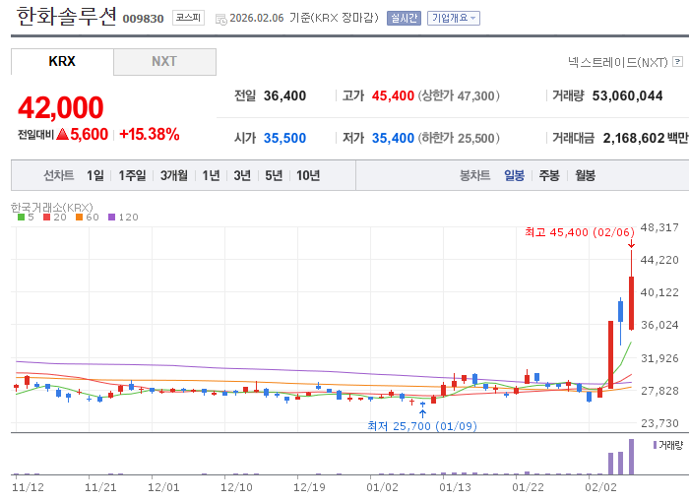Select the 1주일 line chart period

(132, 176)
